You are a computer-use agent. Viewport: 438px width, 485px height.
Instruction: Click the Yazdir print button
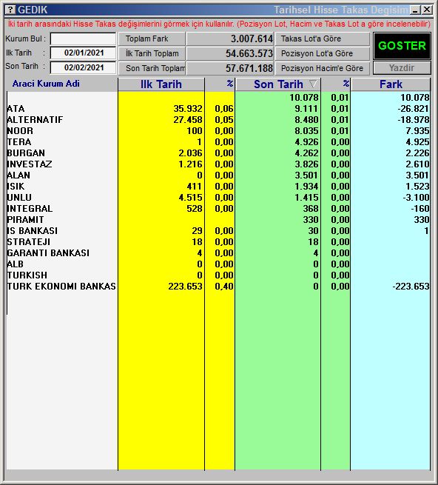pyautogui.click(x=402, y=67)
